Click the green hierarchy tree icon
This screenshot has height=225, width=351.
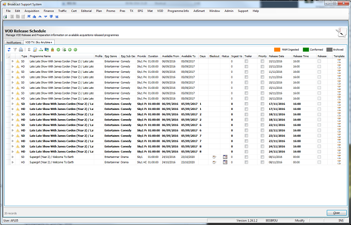point(41,50)
